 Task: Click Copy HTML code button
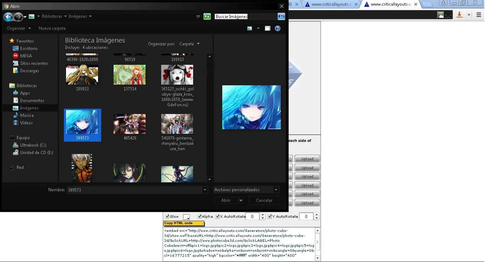tap(184, 223)
